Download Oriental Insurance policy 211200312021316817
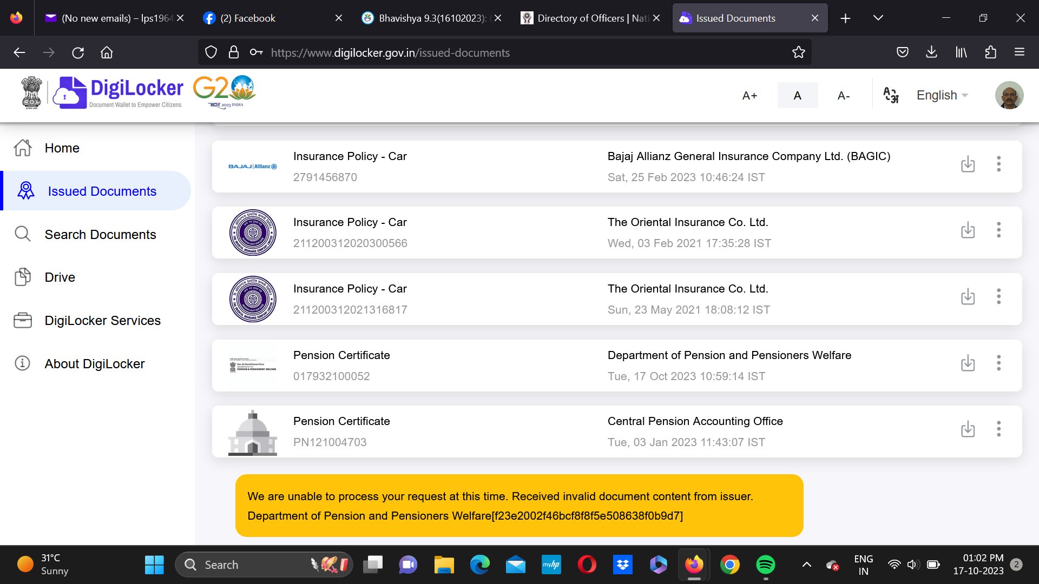This screenshot has height=584, width=1039. 968,297
